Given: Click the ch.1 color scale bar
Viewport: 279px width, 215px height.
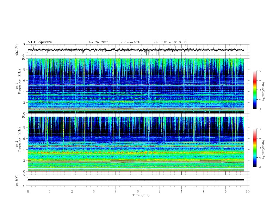Looking at the screenshot, I should (x=255, y=90).
